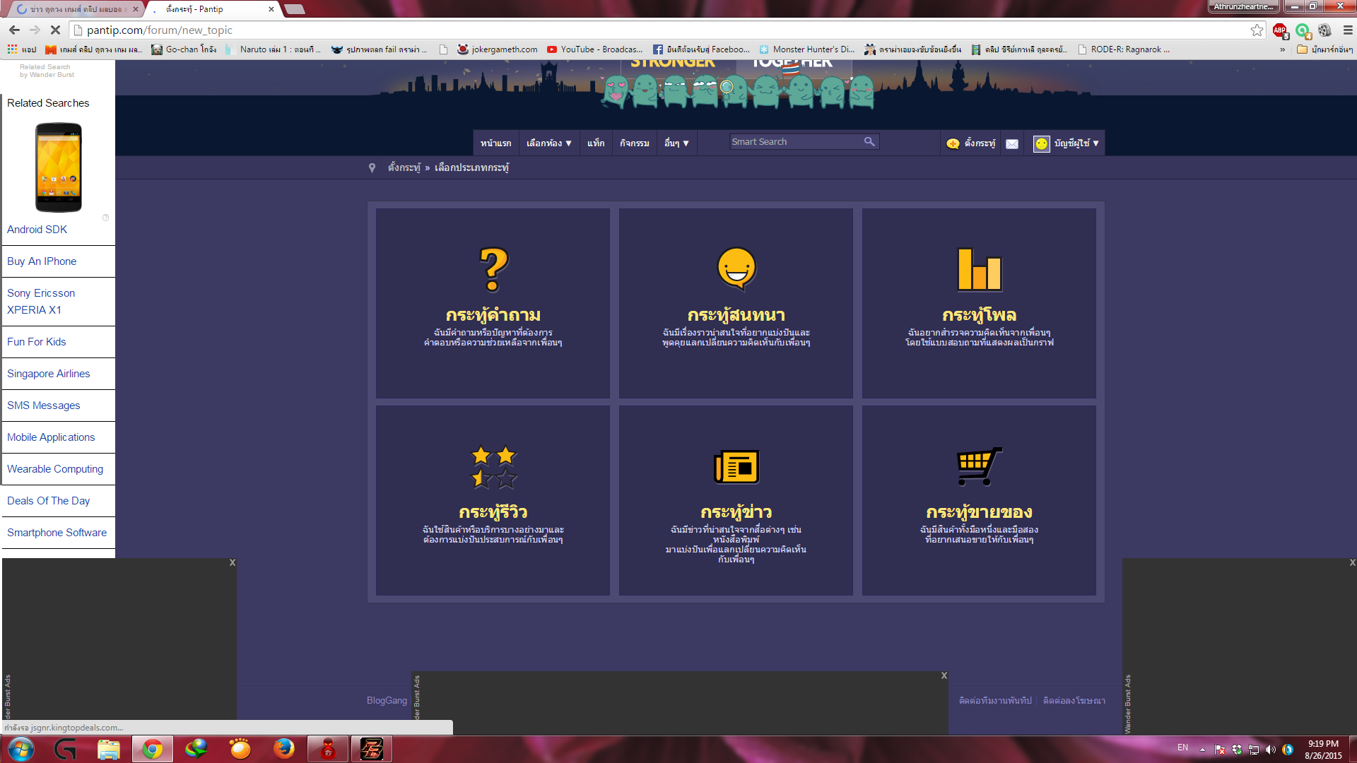Launch Firefox from the taskbar
Image resolution: width=1357 pixels, height=763 pixels.
284,749
